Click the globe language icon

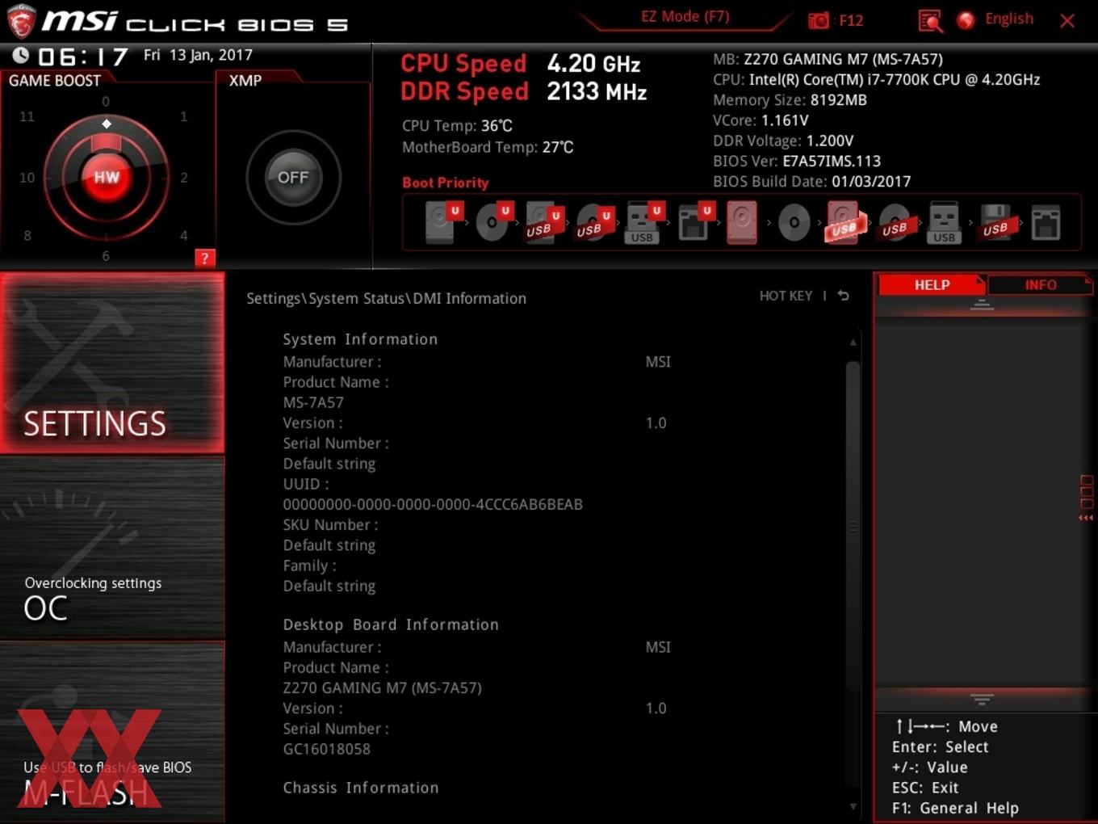coord(966,20)
